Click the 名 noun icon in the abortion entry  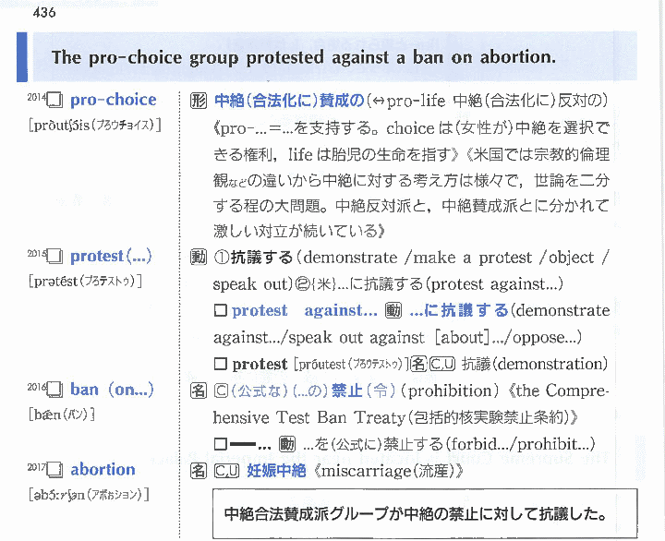[x=198, y=472]
